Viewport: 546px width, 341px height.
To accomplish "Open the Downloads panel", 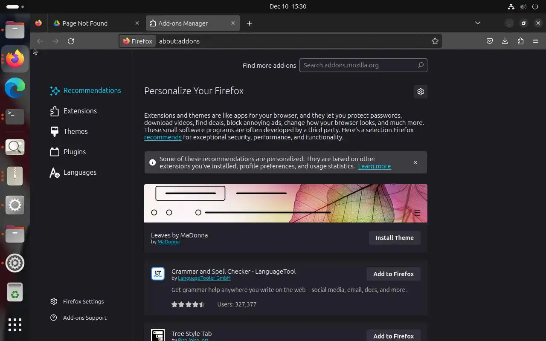I will click(x=505, y=41).
